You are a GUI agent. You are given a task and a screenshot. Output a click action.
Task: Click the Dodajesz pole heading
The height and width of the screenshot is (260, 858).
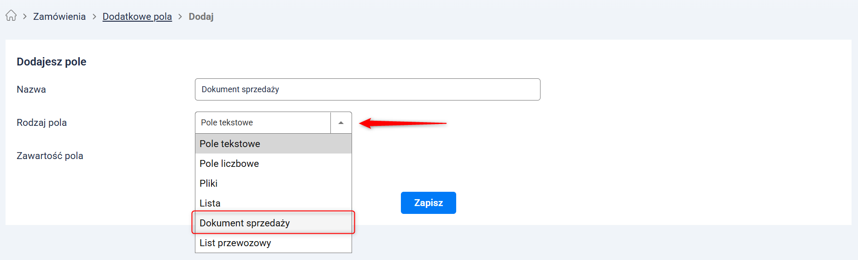52,62
